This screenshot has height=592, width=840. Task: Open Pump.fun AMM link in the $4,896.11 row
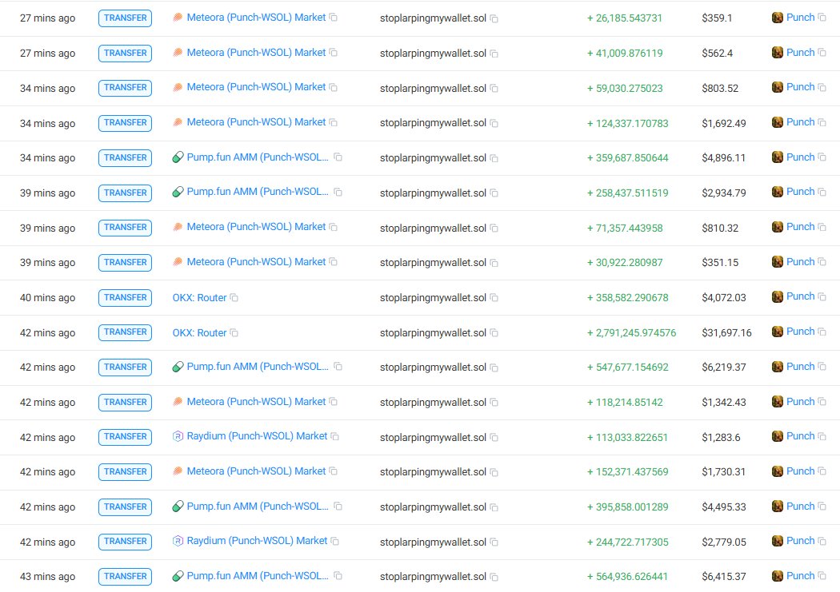258,157
